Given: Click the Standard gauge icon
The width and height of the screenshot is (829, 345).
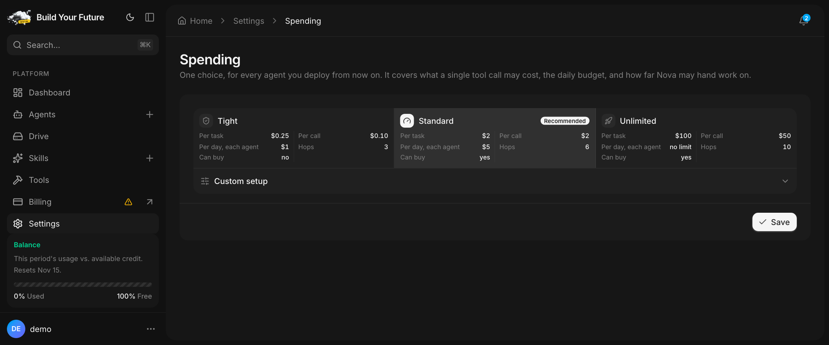Looking at the screenshot, I should [407, 121].
